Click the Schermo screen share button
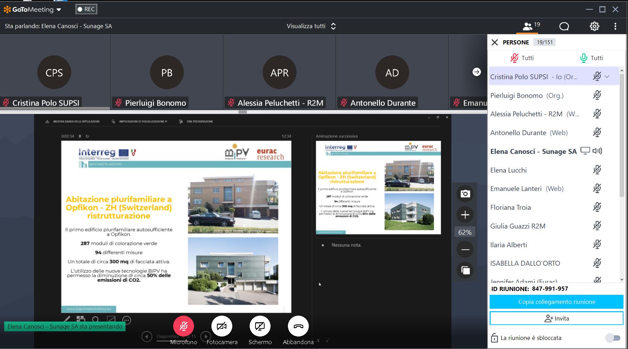The height and width of the screenshot is (349, 628). pyautogui.click(x=260, y=326)
